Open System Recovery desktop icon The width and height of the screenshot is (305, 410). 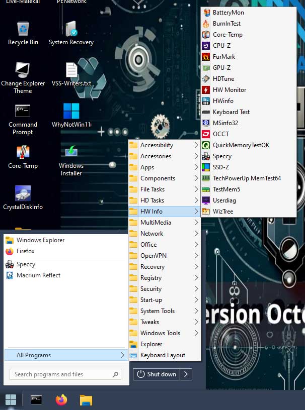coord(71,34)
